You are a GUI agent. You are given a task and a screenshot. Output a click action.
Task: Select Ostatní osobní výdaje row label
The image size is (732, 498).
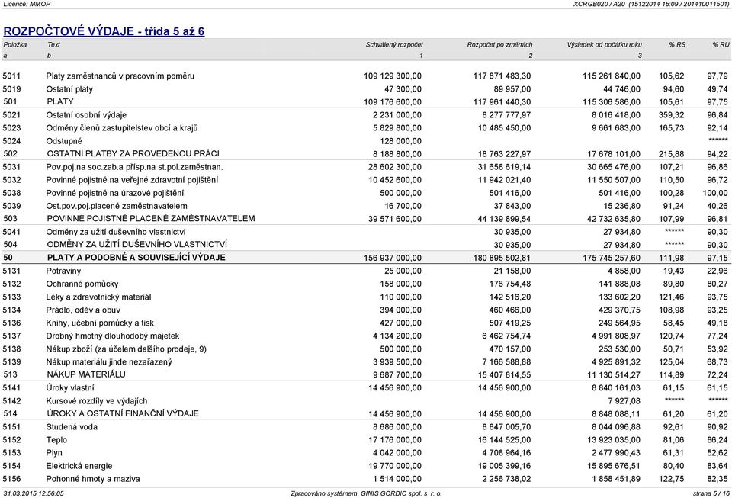click(x=86, y=115)
